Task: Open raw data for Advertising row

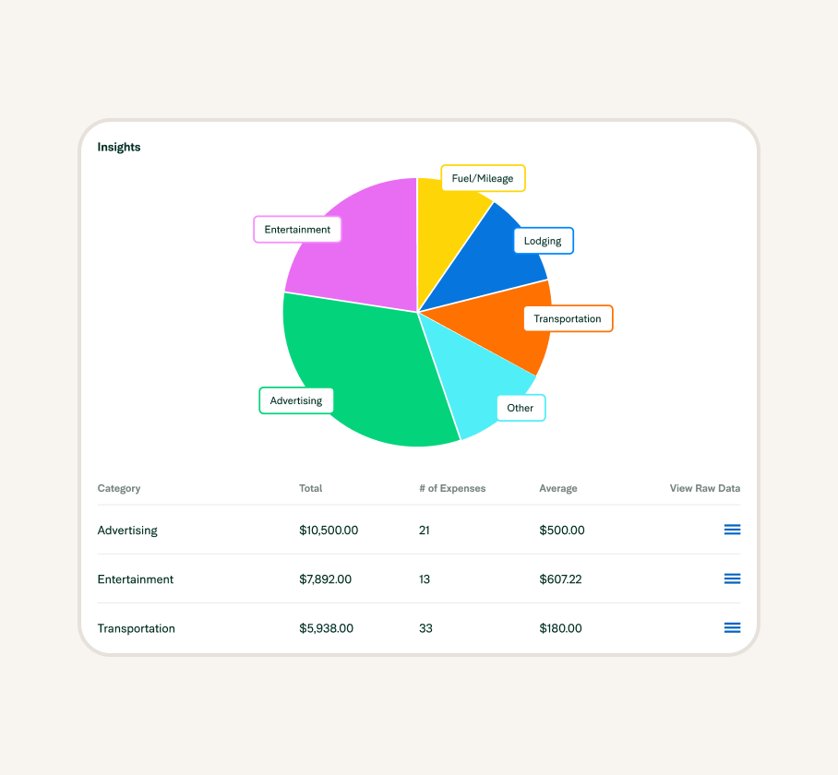Action: pos(732,530)
